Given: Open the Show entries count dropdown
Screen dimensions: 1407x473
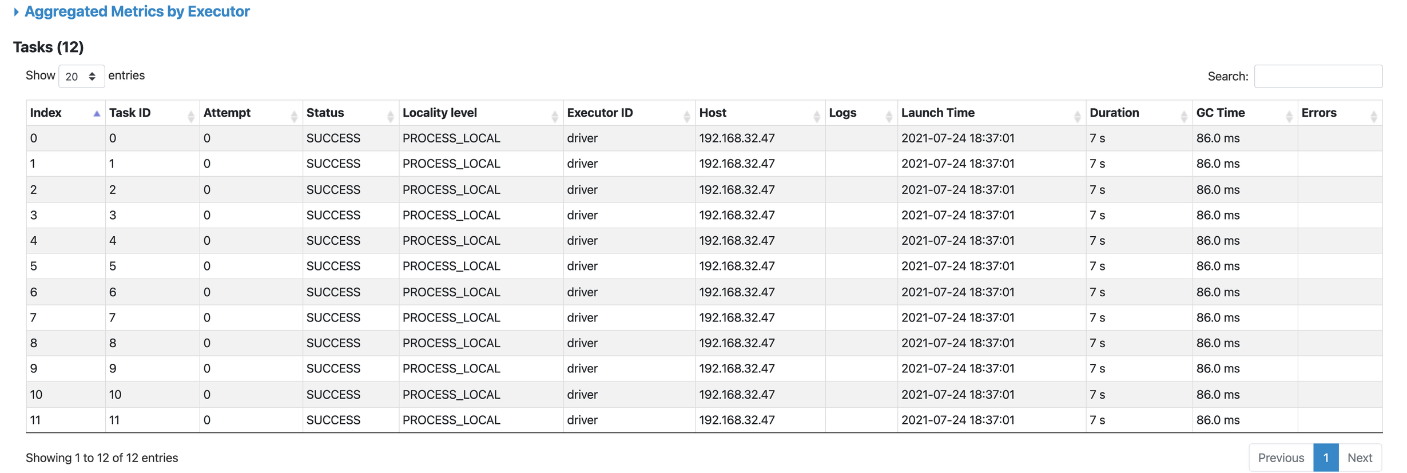Looking at the screenshot, I should pos(81,76).
